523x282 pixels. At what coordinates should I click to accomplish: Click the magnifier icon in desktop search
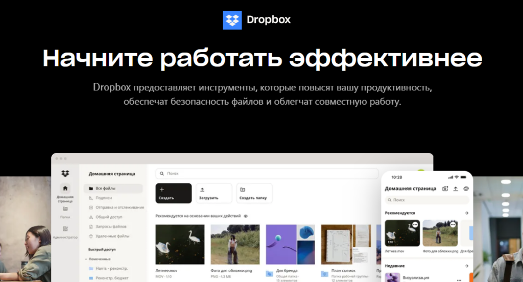(162, 174)
